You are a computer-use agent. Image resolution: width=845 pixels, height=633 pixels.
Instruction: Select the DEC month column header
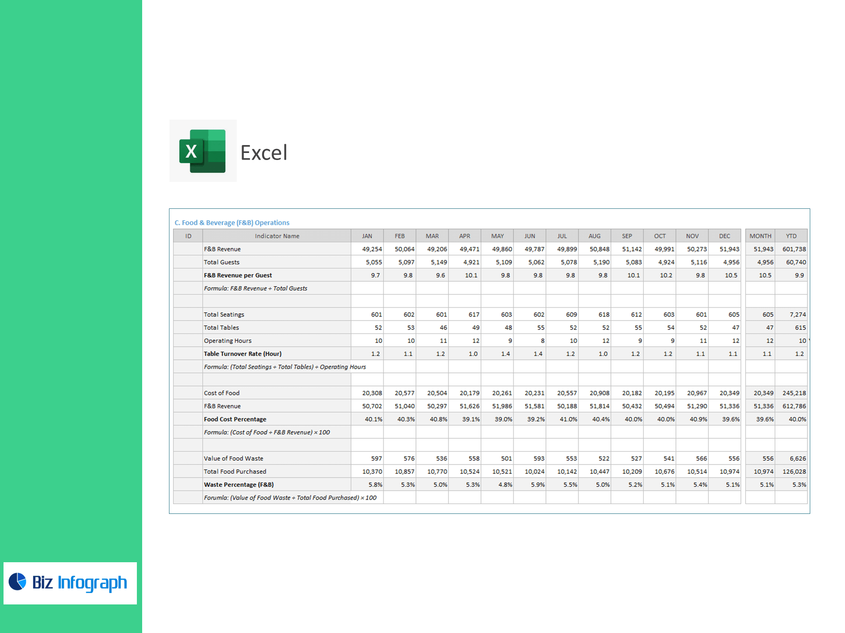click(x=724, y=236)
